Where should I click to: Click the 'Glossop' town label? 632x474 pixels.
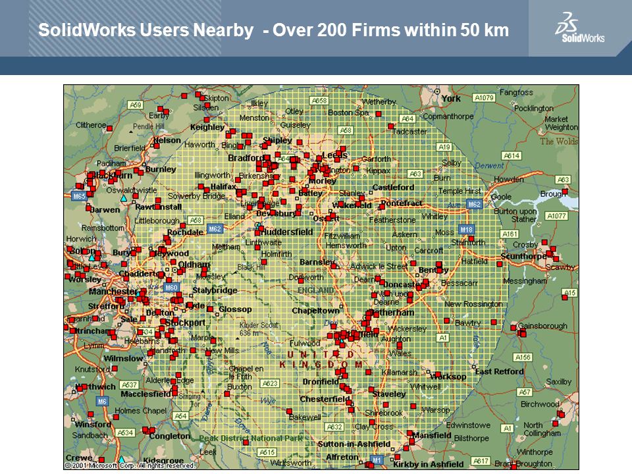pyautogui.click(x=235, y=309)
